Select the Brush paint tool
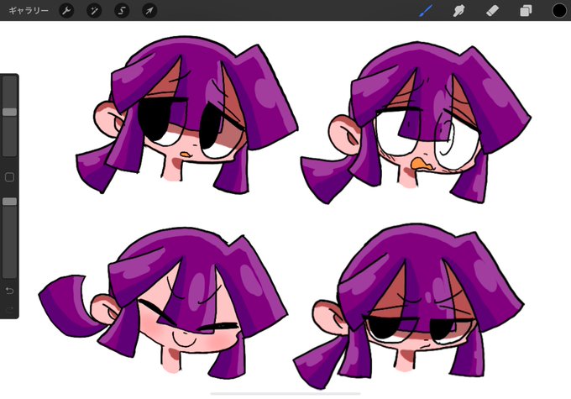Viewport: 571px width, 399px height. pyautogui.click(x=426, y=11)
